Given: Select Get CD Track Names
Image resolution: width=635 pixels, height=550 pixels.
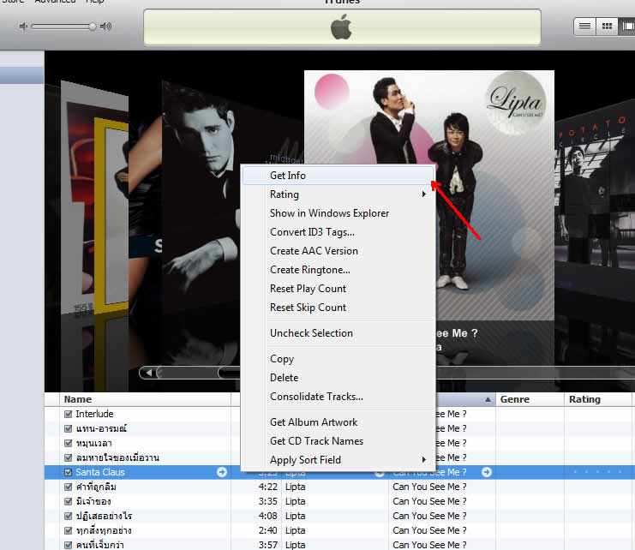Looking at the screenshot, I should point(338,441).
